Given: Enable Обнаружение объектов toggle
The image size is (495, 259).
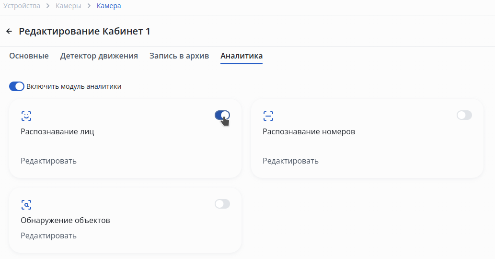Looking at the screenshot, I should (x=222, y=204).
